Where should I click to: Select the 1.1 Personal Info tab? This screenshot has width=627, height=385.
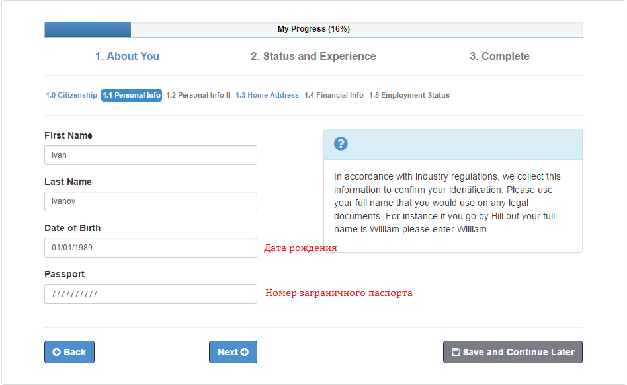[132, 96]
